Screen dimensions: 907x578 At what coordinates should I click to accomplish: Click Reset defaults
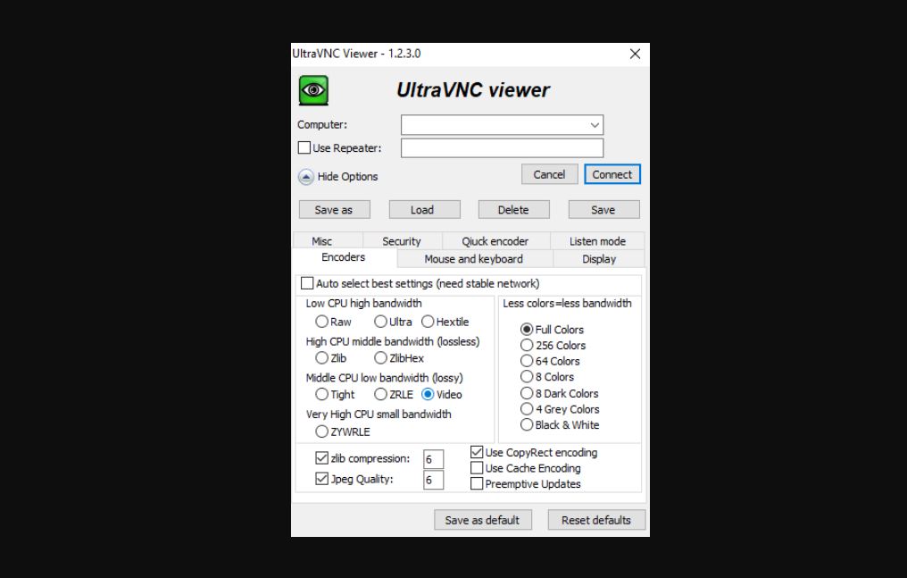(x=596, y=519)
